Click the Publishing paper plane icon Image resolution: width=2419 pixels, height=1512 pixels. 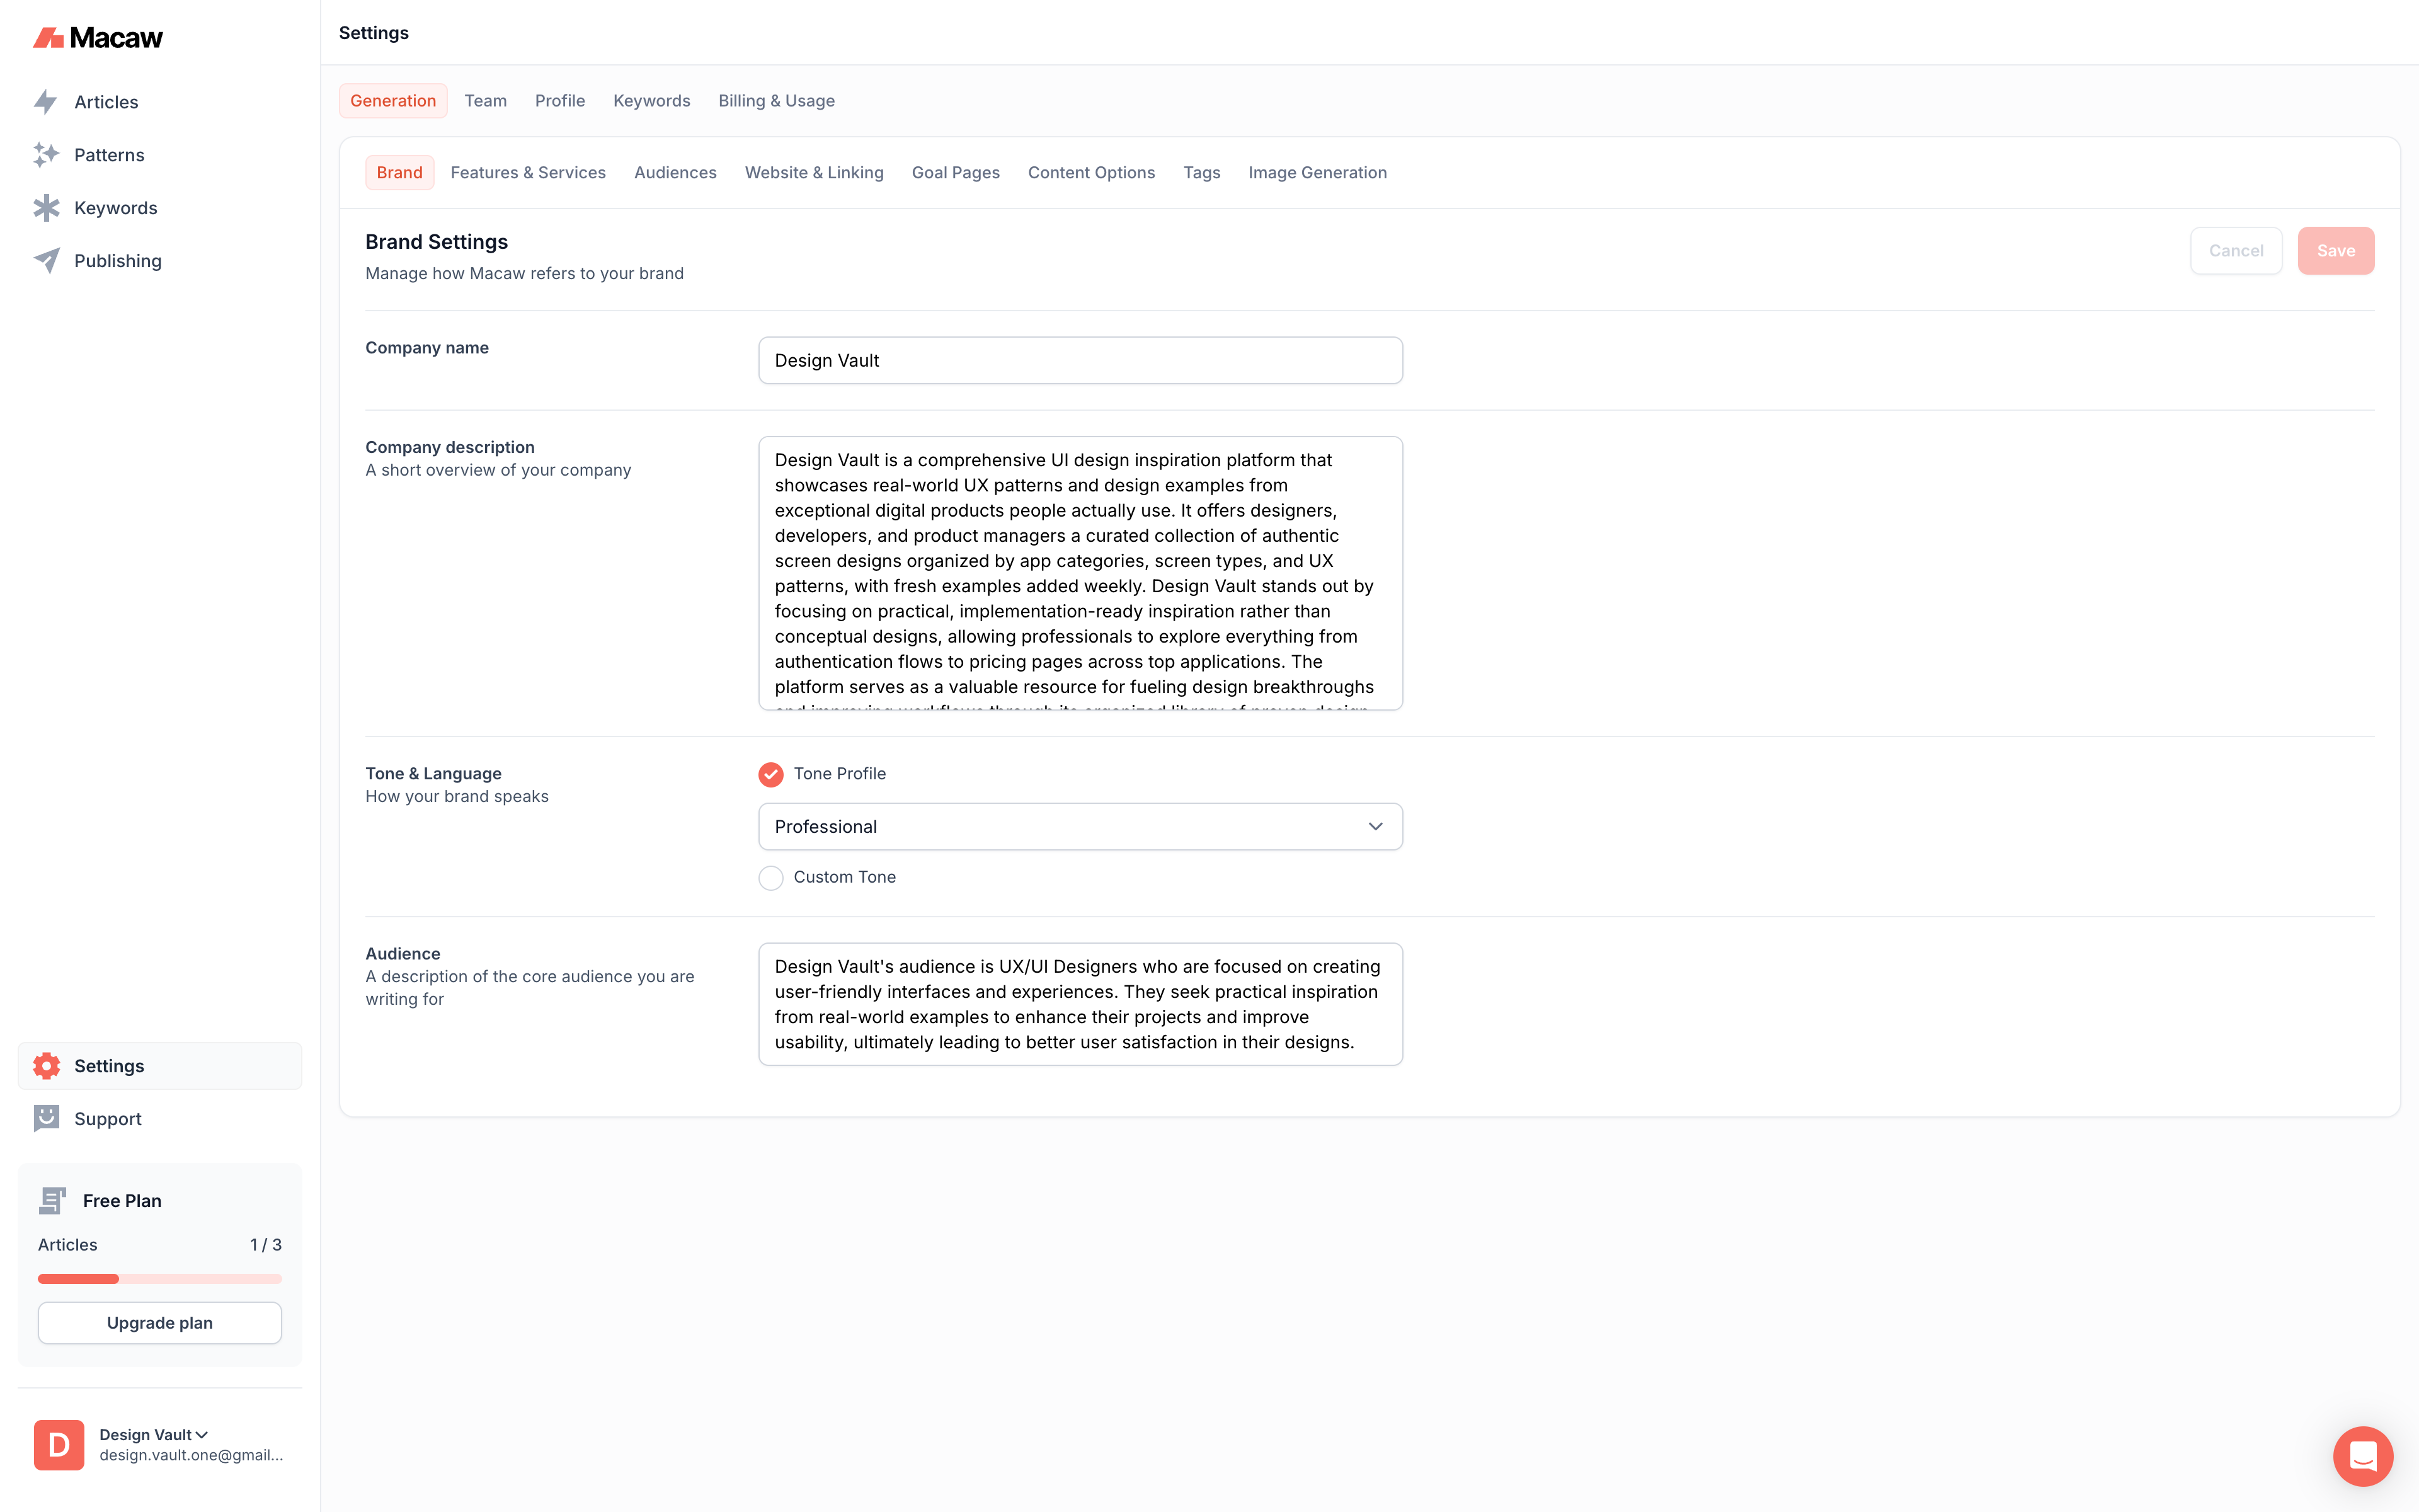(x=46, y=261)
